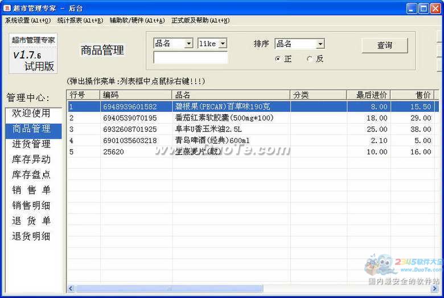Click the 超市管理专家 v1.7.6 logo
The image size is (444, 298).
coord(34,54)
